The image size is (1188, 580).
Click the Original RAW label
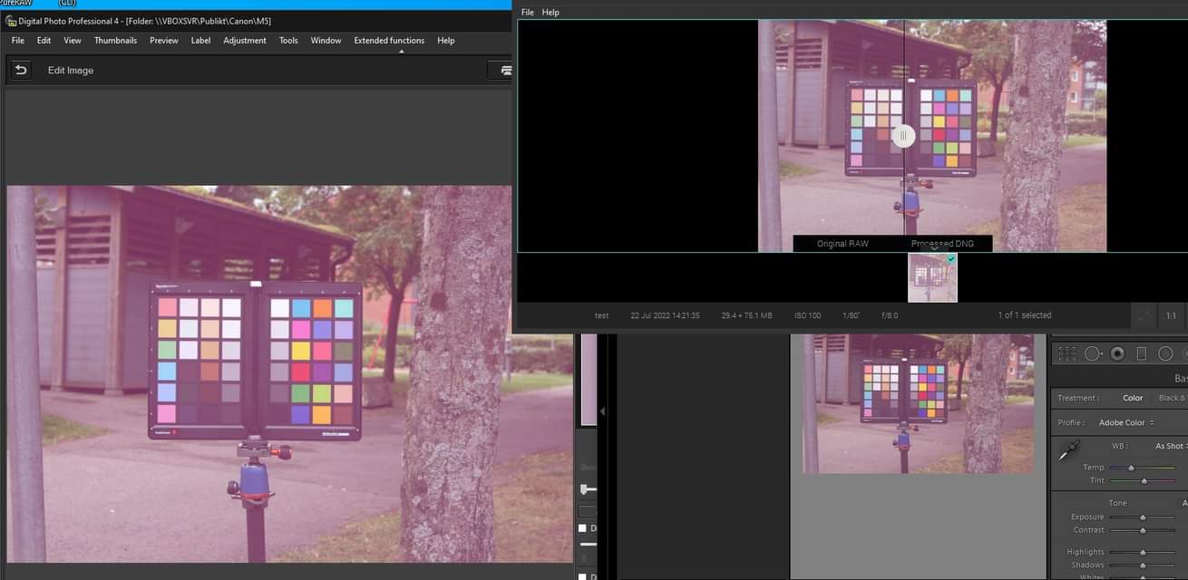(x=842, y=243)
